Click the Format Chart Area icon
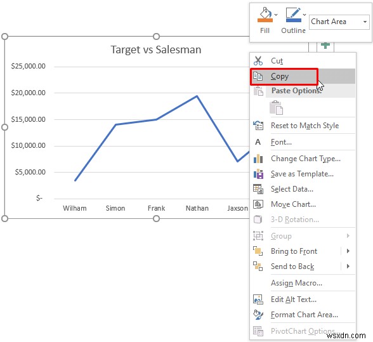The width and height of the screenshot is (373, 342). pyautogui.click(x=258, y=315)
